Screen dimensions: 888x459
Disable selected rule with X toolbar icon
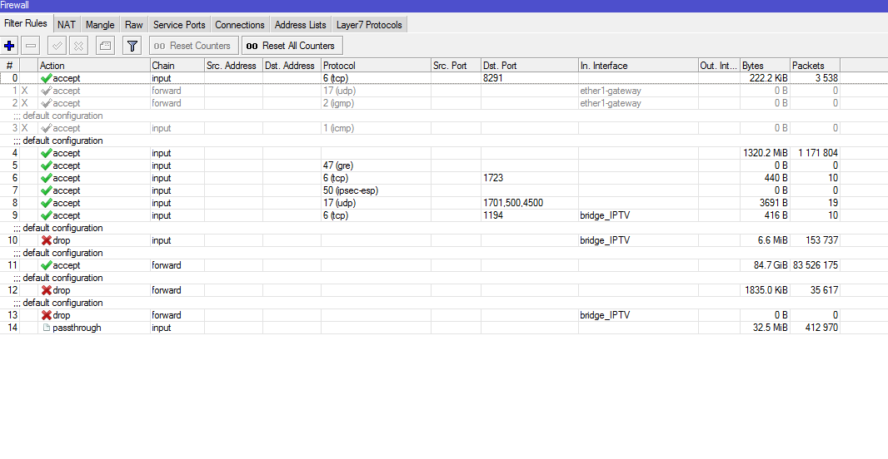coord(79,46)
